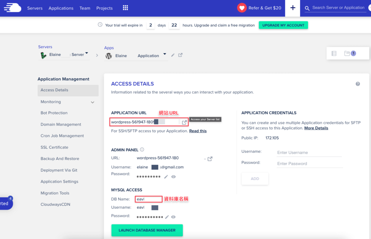Click the clock icon in the trial banner
The image size is (371, 239).
[x=100, y=25]
